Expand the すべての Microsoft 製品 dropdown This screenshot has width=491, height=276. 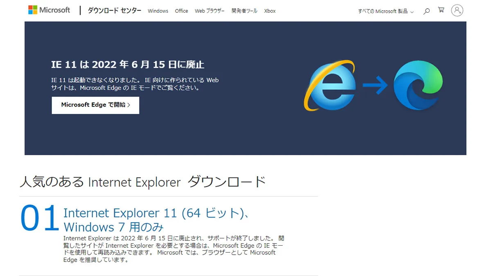coord(384,11)
